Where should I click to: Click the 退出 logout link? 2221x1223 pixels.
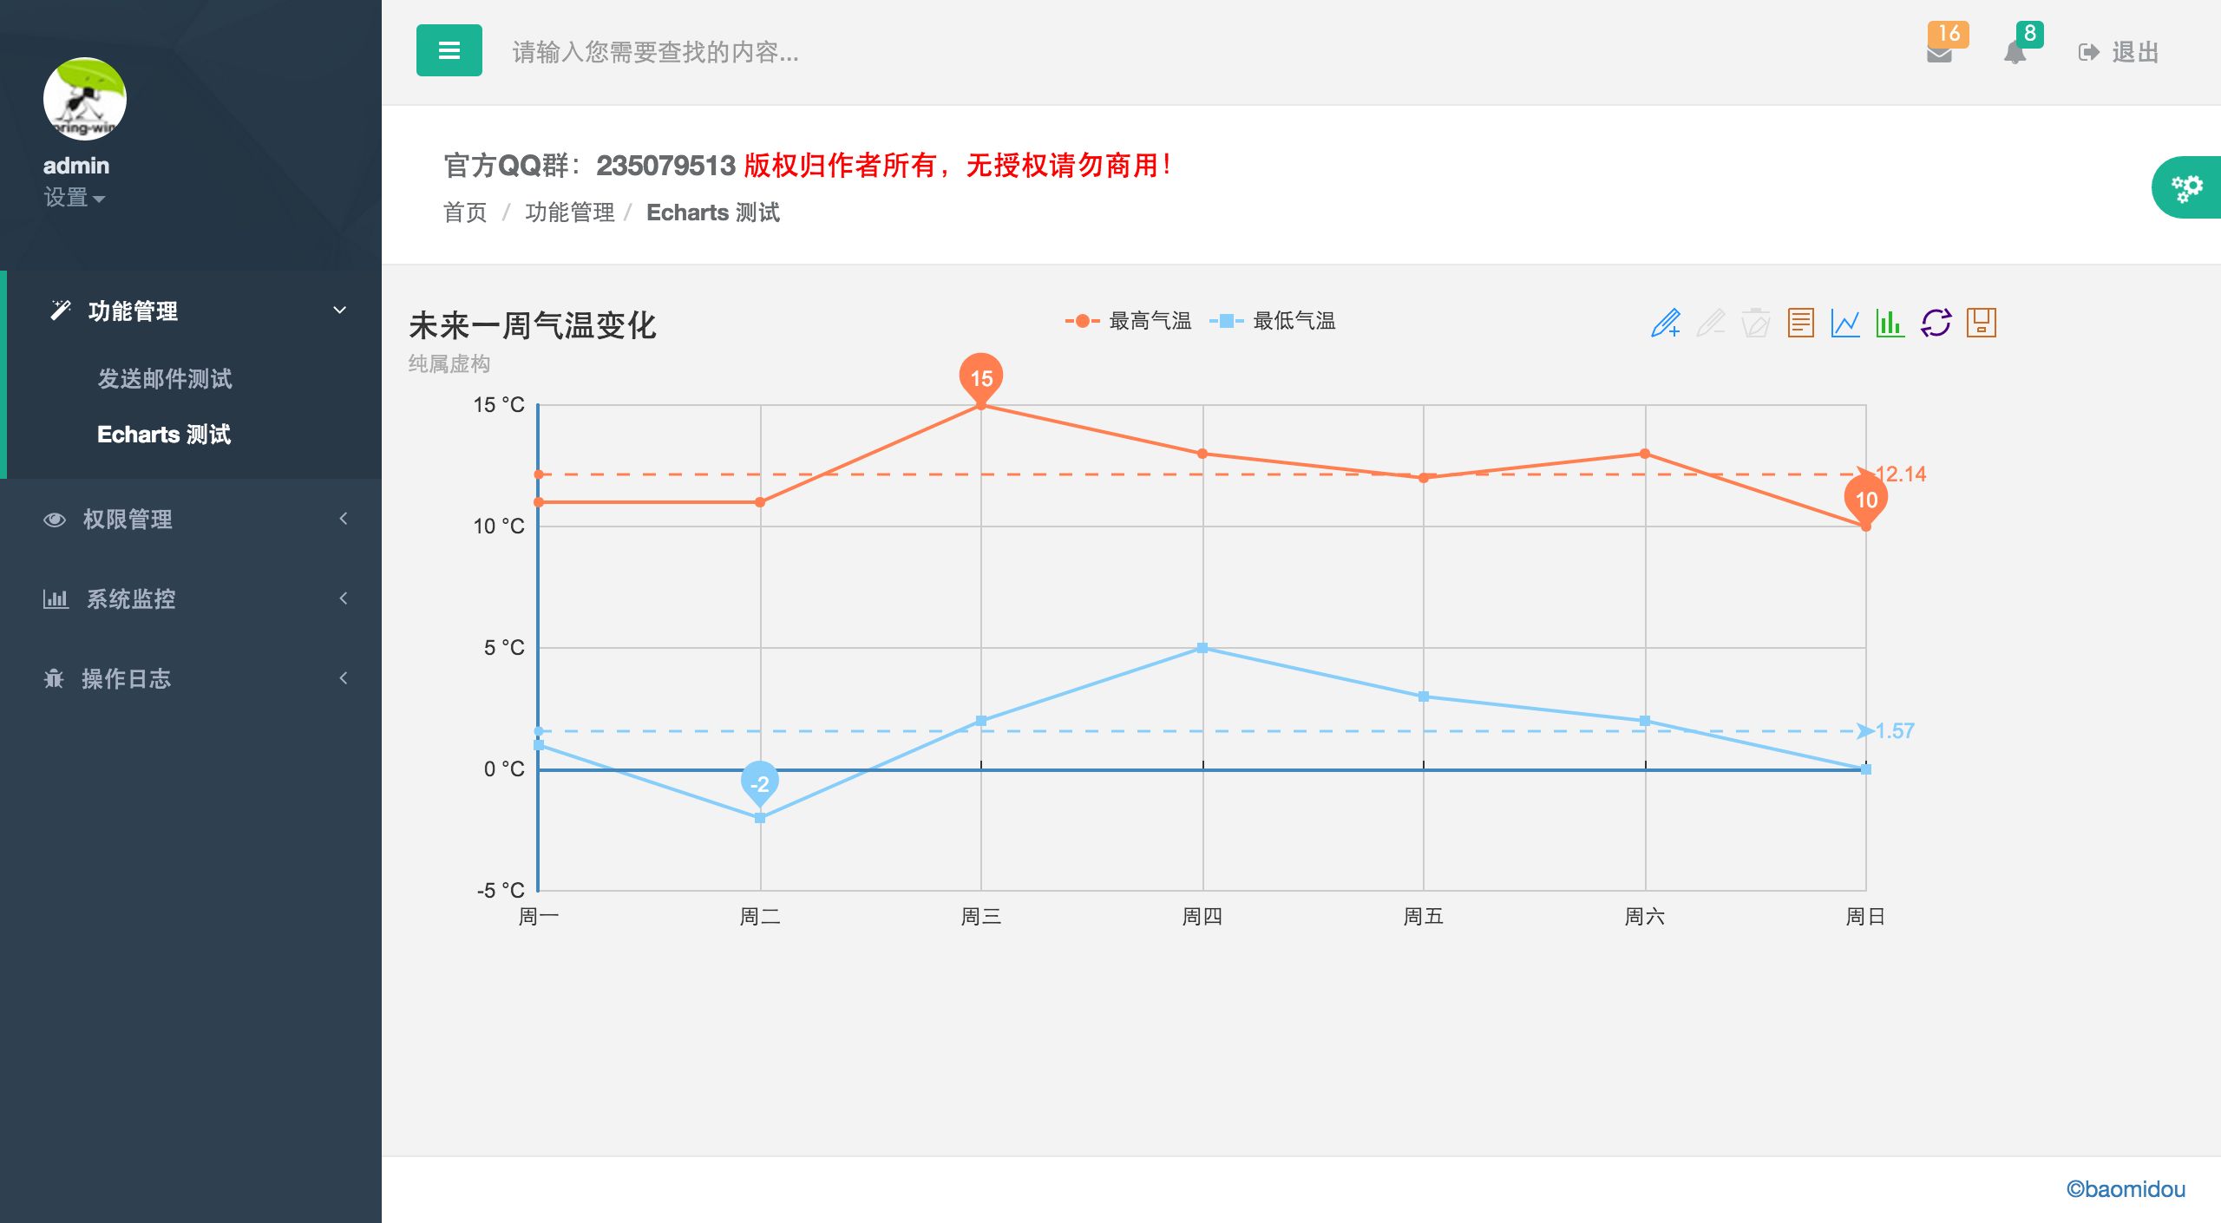pos(2119,52)
